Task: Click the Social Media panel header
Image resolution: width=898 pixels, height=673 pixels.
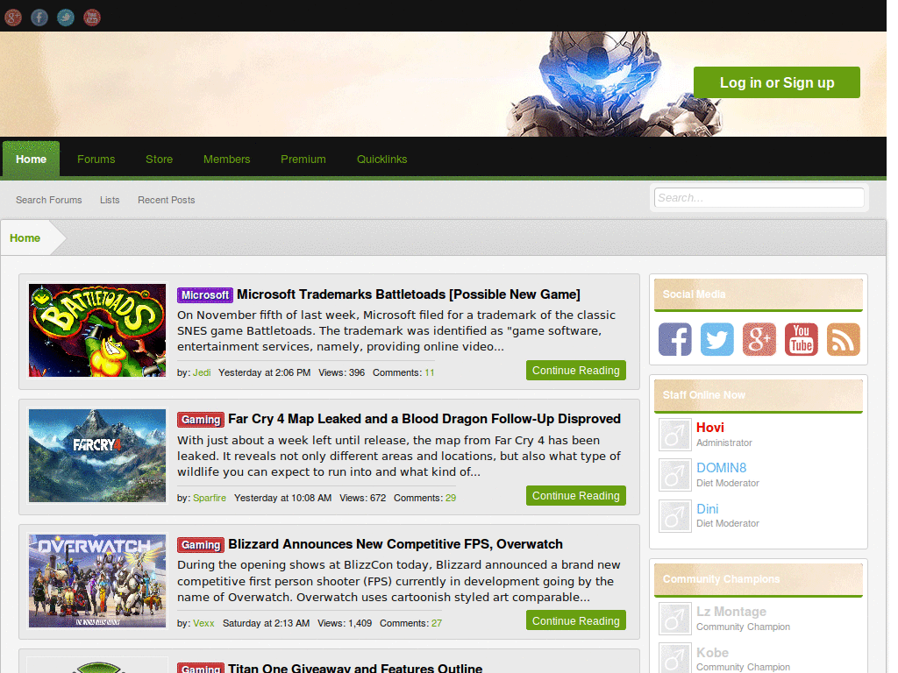Action: (759, 294)
